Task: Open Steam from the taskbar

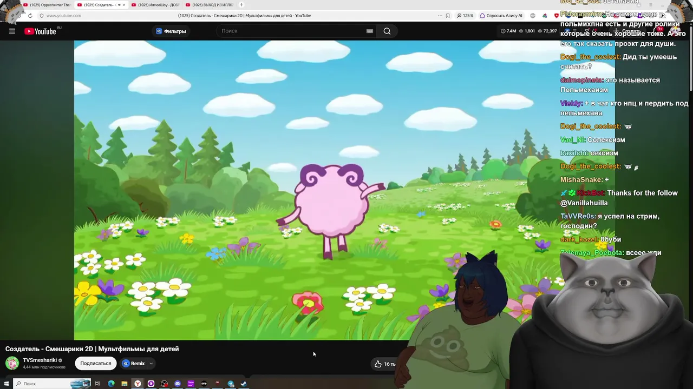Action: coord(244,384)
